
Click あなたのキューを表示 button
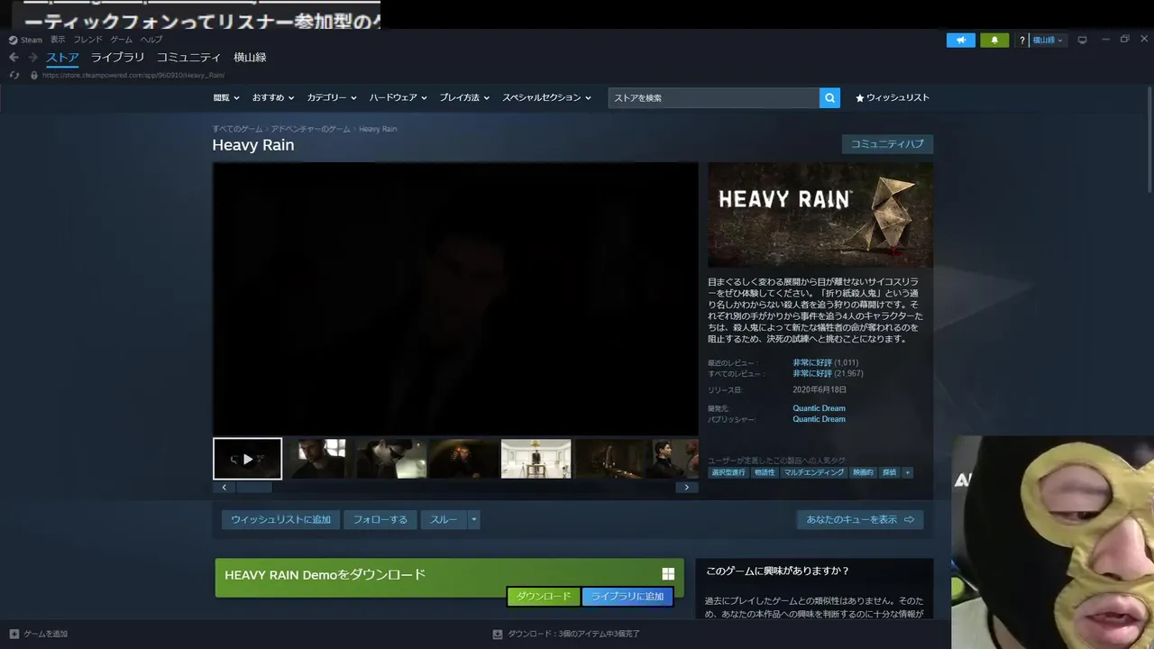tap(860, 519)
